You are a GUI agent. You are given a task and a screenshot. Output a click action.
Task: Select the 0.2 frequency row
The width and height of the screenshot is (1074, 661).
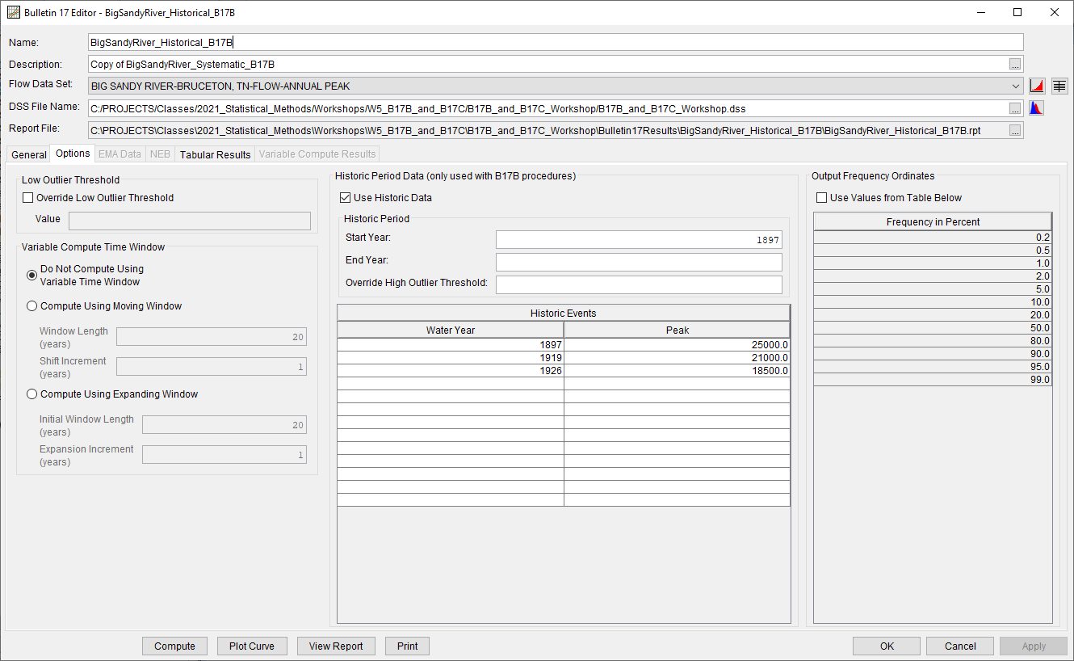[x=933, y=238]
